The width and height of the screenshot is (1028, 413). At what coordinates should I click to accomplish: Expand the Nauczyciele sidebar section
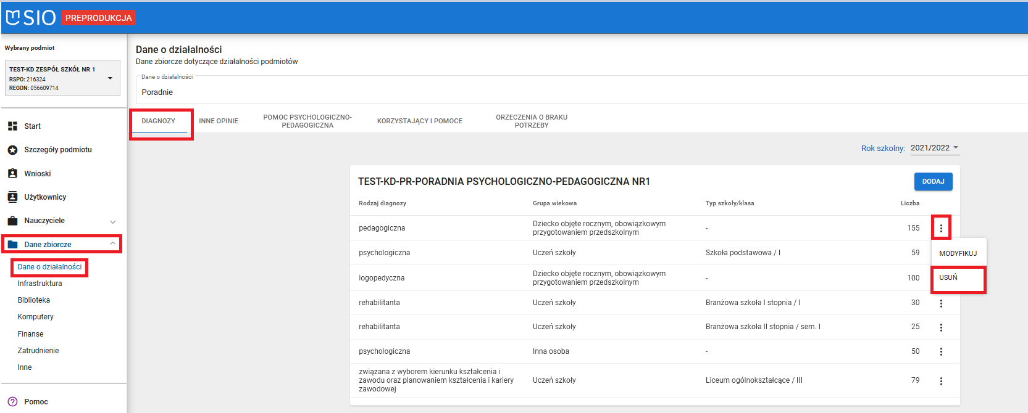click(112, 221)
